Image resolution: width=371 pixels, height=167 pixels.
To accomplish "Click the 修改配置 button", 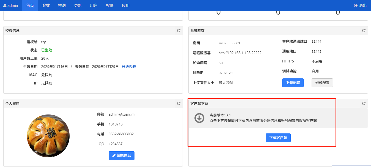I will click(x=322, y=83).
